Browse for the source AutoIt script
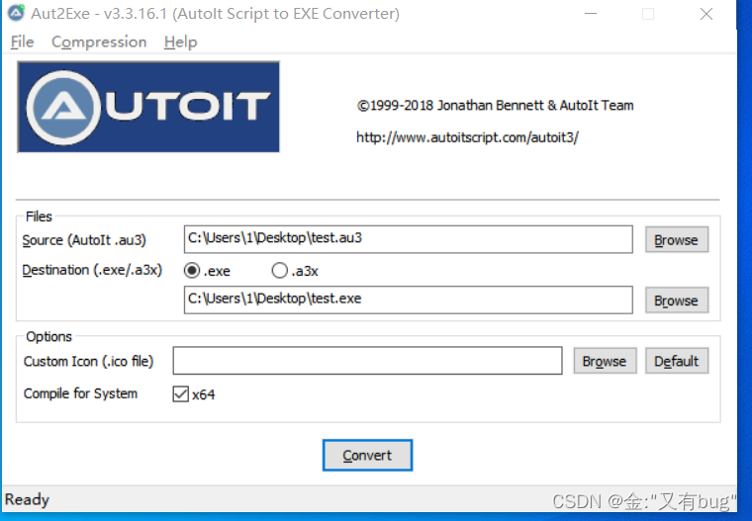This screenshot has height=521, width=752. tap(676, 239)
